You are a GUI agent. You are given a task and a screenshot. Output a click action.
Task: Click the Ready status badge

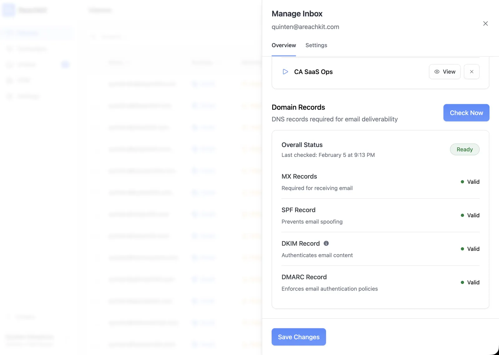465,149
